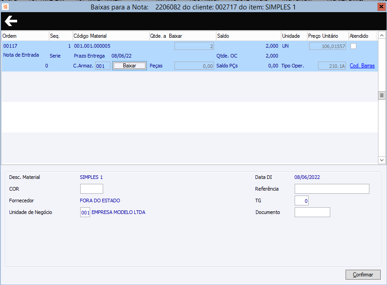The image size is (387, 285).
Task: Open the Cod. Barras link
Action: (x=362, y=66)
